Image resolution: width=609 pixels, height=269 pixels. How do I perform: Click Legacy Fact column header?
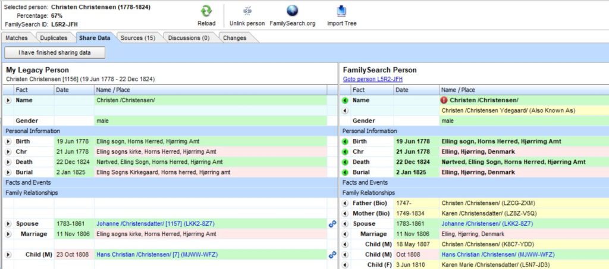(x=34, y=90)
